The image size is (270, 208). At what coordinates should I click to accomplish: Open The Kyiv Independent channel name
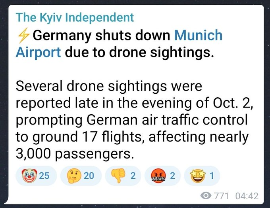tap(75, 18)
